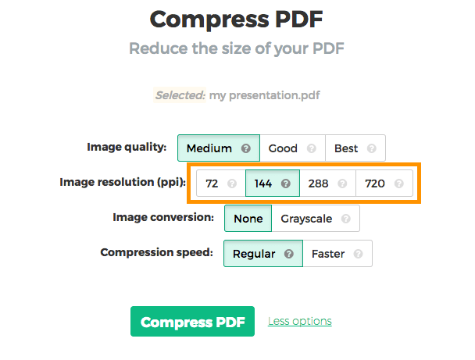Select Best image quality
The width and height of the screenshot is (475, 360).
click(x=346, y=148)
